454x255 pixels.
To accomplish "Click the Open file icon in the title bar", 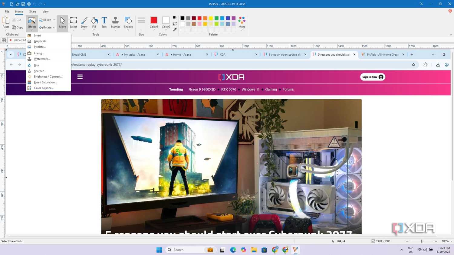I will (x=17, y=4).
